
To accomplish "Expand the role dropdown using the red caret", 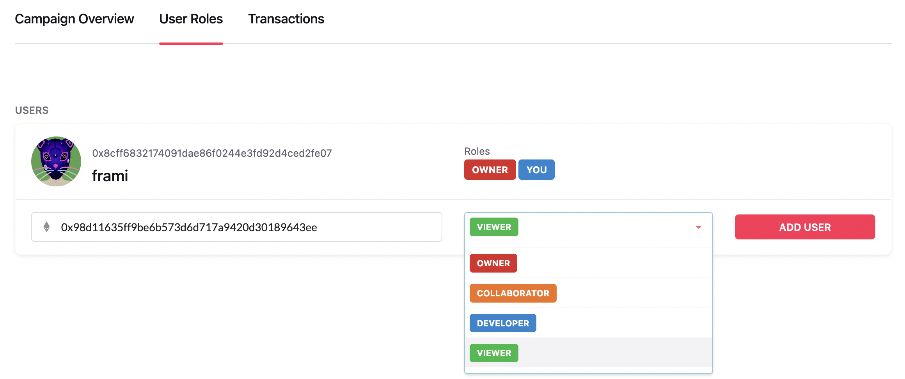I will point(698,227).
